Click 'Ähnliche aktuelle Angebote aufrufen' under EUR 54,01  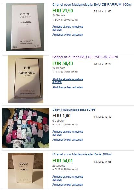67,178
